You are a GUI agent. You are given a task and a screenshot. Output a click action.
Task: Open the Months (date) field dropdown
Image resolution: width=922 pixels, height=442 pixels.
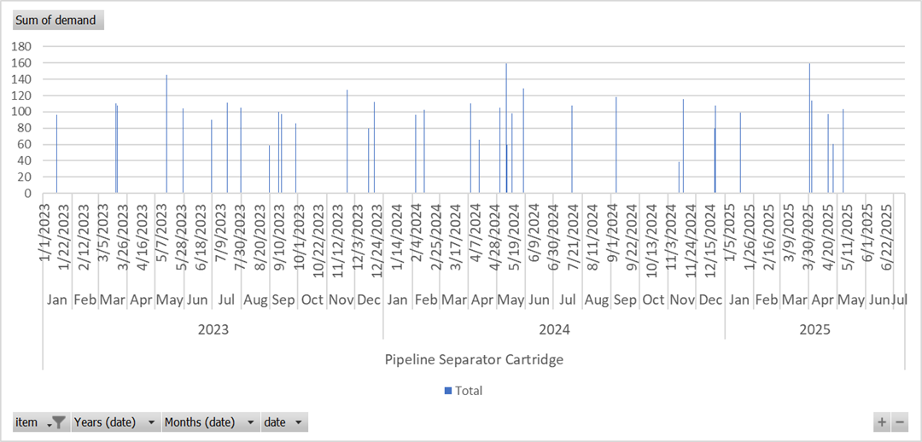click(249, 422)
